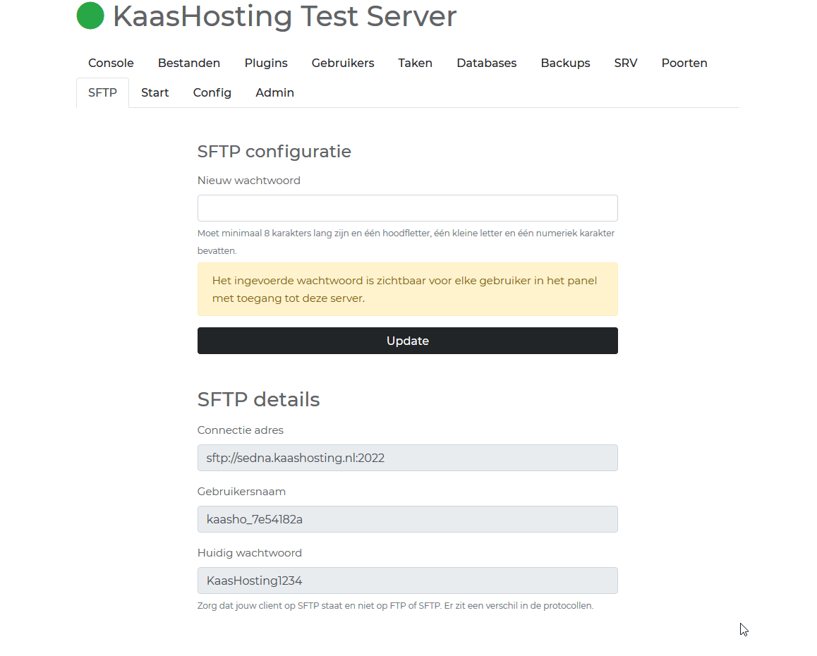Image resolution: width=817 pixels, height=656 pixels.
Task: Click the KaasHosting Test Server heading
Action: click(284, 16)
